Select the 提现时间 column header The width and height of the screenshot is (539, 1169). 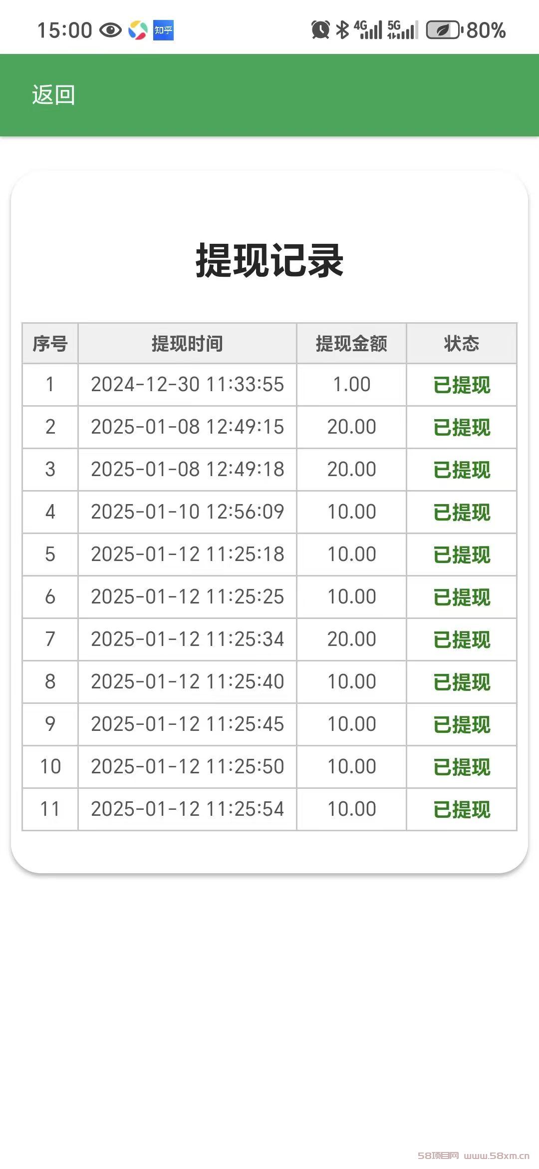[x=187, y=344]
